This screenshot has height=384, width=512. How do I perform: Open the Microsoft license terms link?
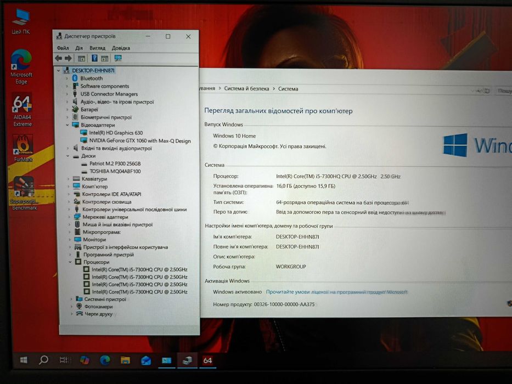[x=336, y=292]
